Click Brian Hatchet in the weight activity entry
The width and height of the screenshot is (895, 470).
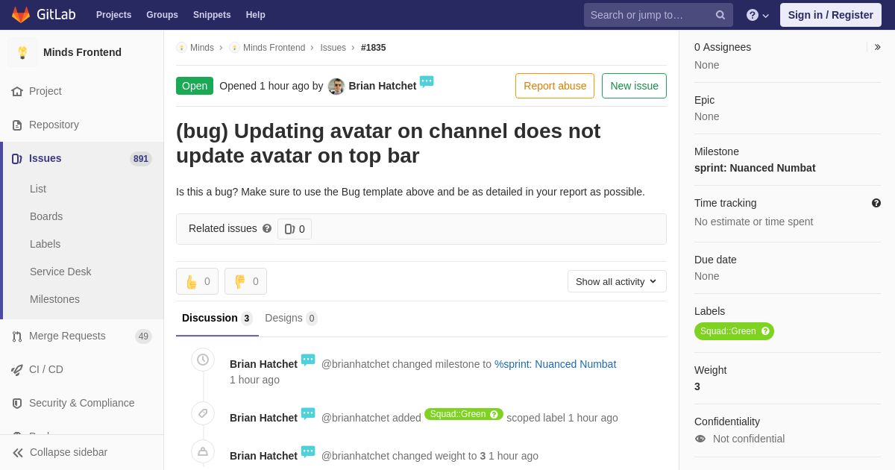pos(263,456)
